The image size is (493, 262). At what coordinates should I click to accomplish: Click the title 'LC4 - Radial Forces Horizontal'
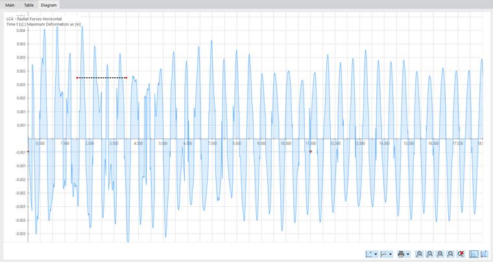34,19
